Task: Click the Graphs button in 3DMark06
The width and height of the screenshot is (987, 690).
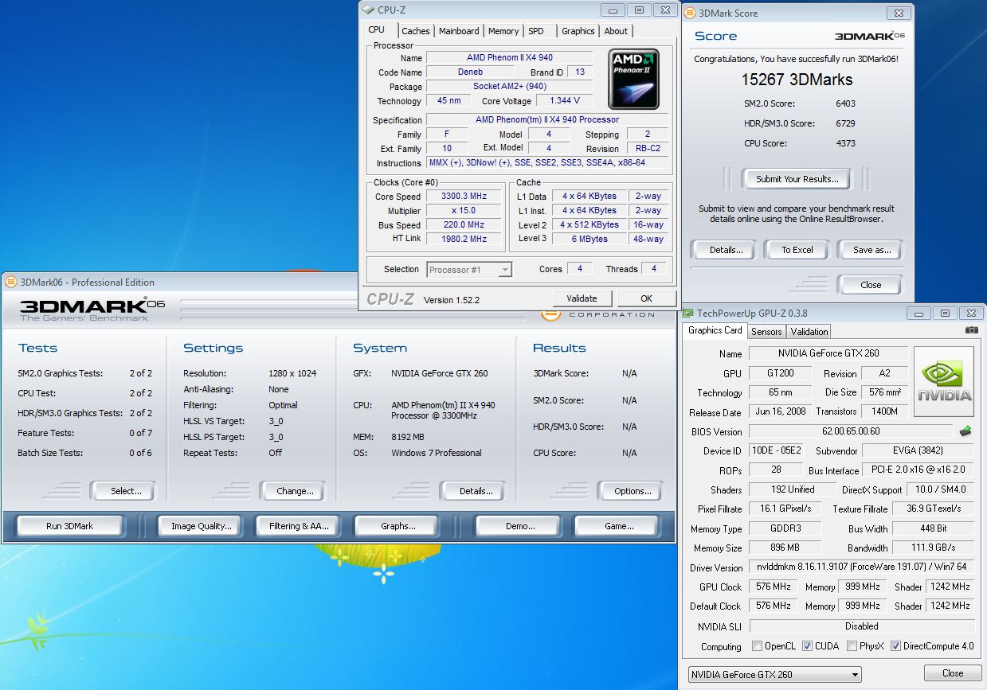Action: [398, 526]
